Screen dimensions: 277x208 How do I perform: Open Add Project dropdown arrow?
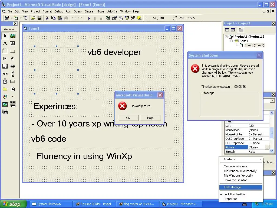pyautogui.click(x=11, y=18)
